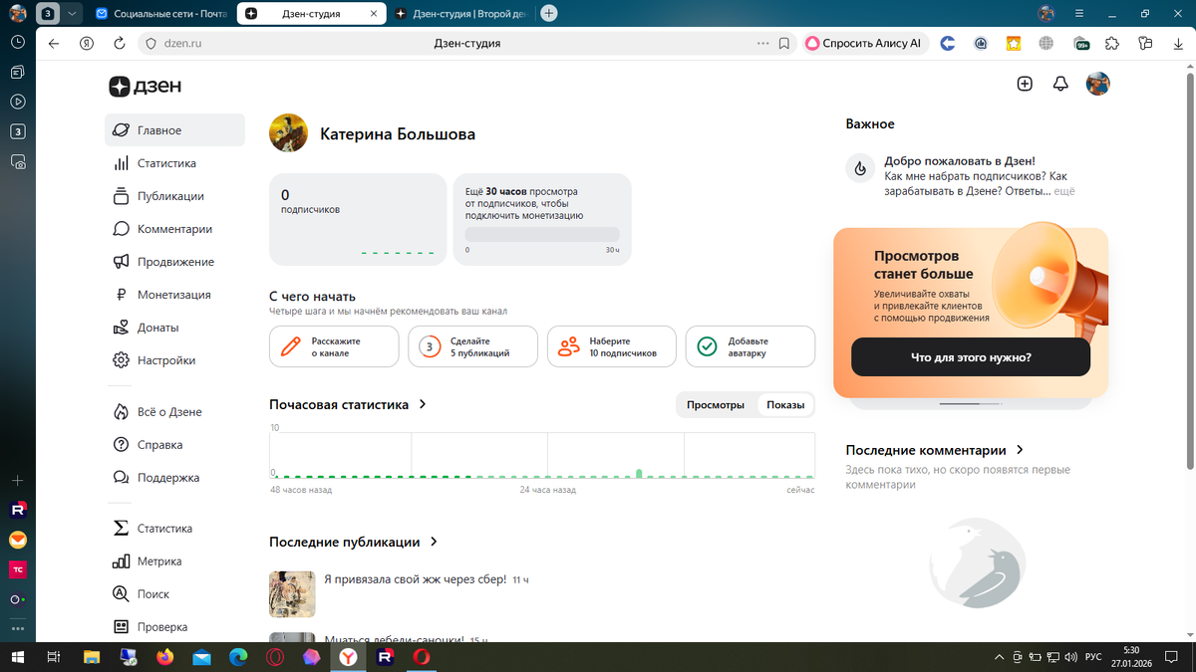
Task: Open a new browser tab
Action: click(548, 14)
